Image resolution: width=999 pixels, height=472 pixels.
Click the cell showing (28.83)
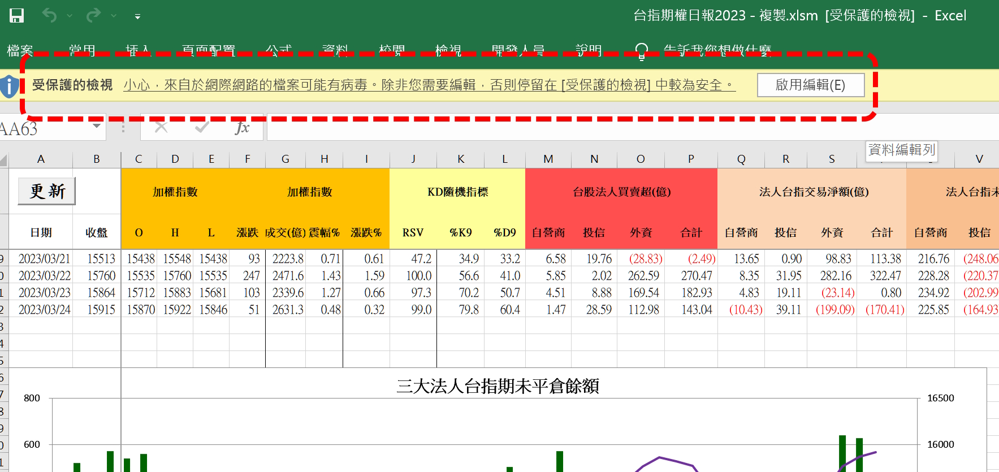point(641,258)
